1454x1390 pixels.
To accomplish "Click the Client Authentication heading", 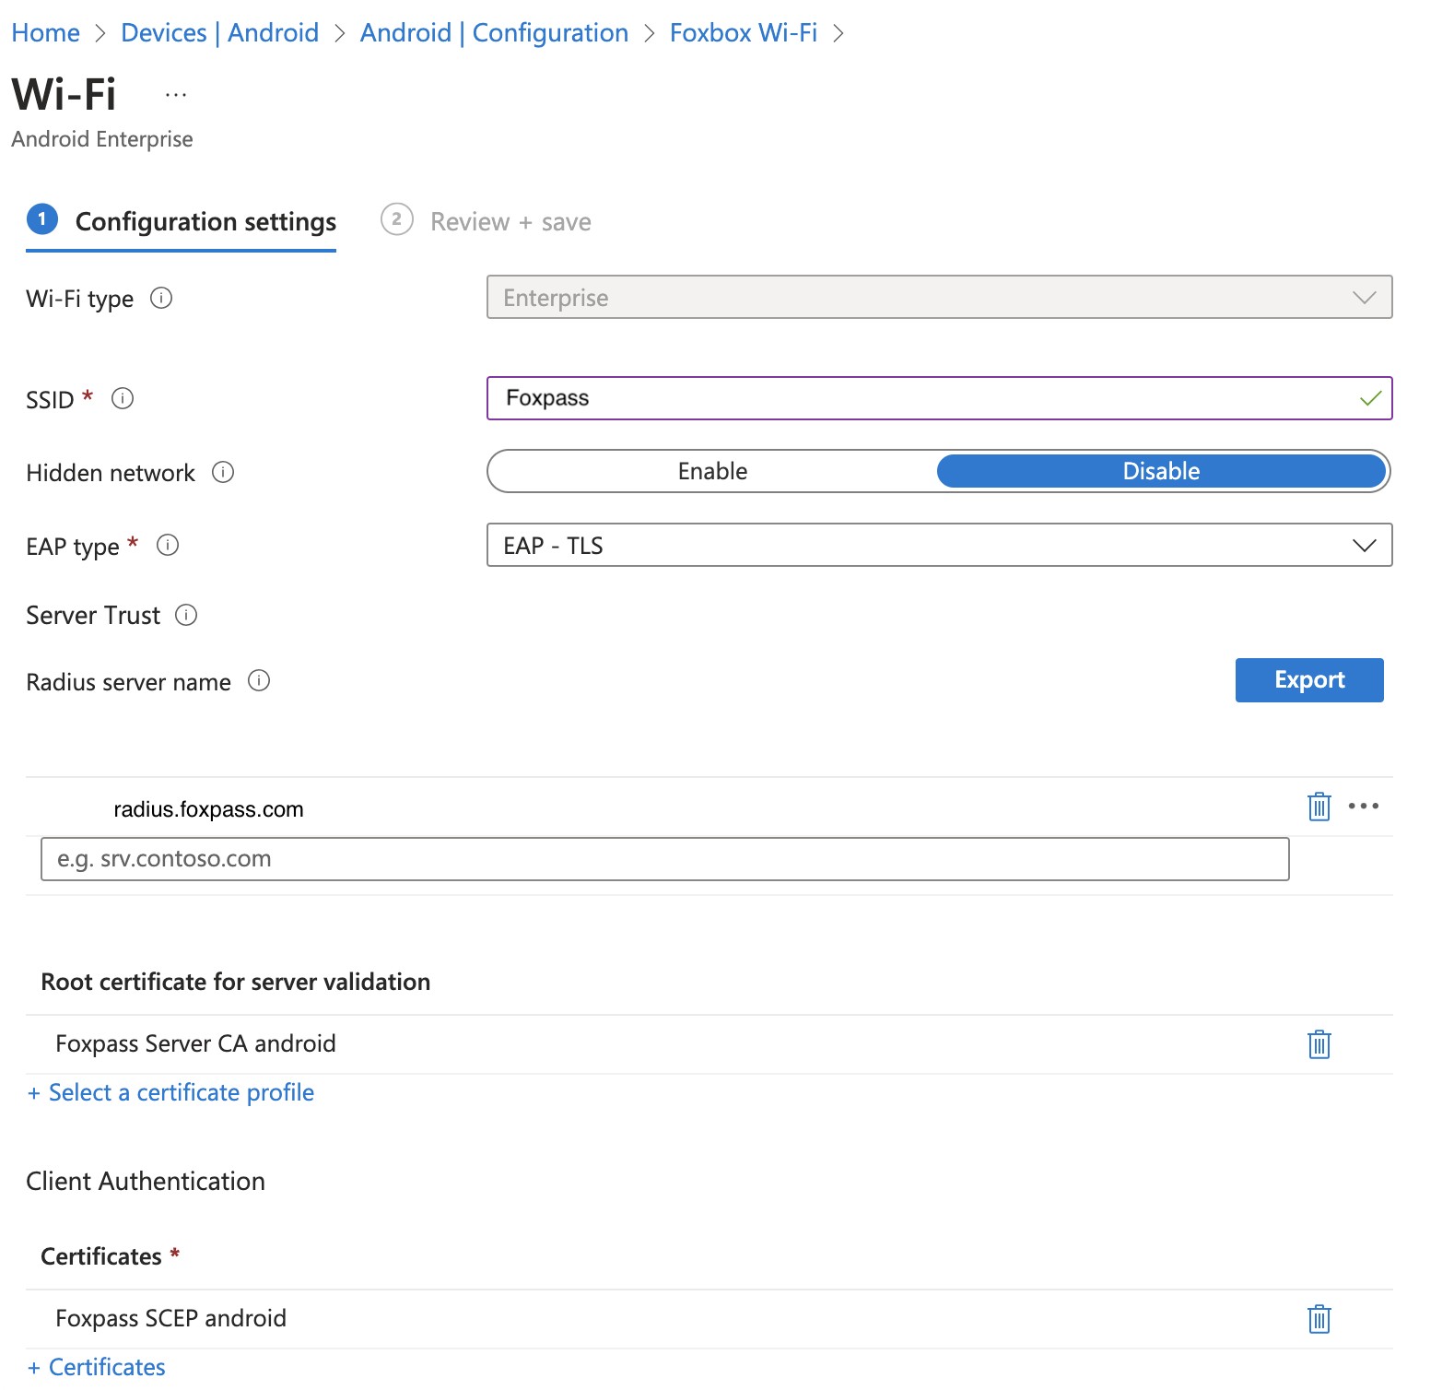I will 146,1181.
